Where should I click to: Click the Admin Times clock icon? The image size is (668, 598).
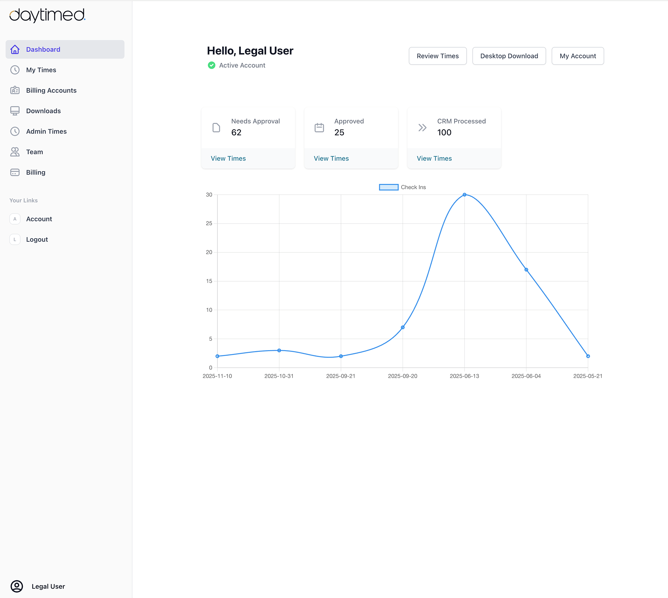(15, 131)
